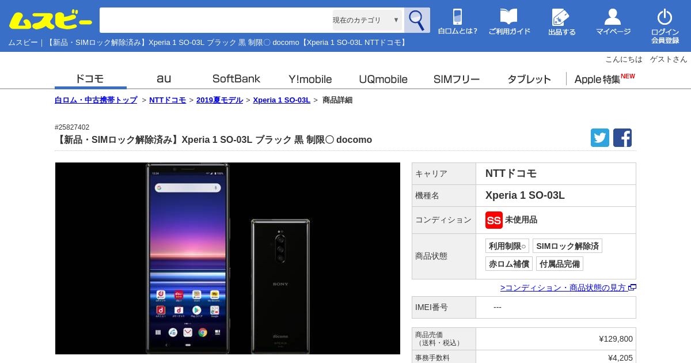Viewport: 691px width, 363px height.
Task: Click the 商品詳細 breadcrumb text
Action: (x=337, y=100)
